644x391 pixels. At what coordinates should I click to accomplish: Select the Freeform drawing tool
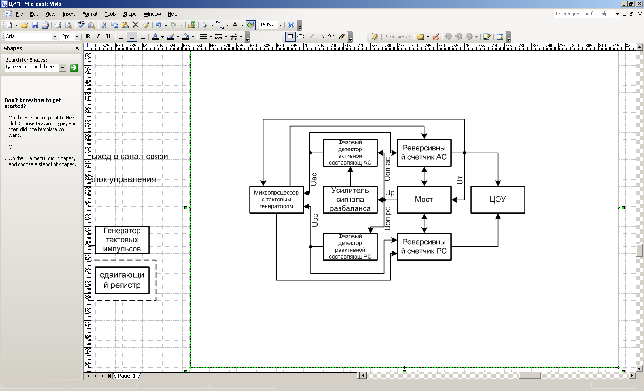[331, 37]
